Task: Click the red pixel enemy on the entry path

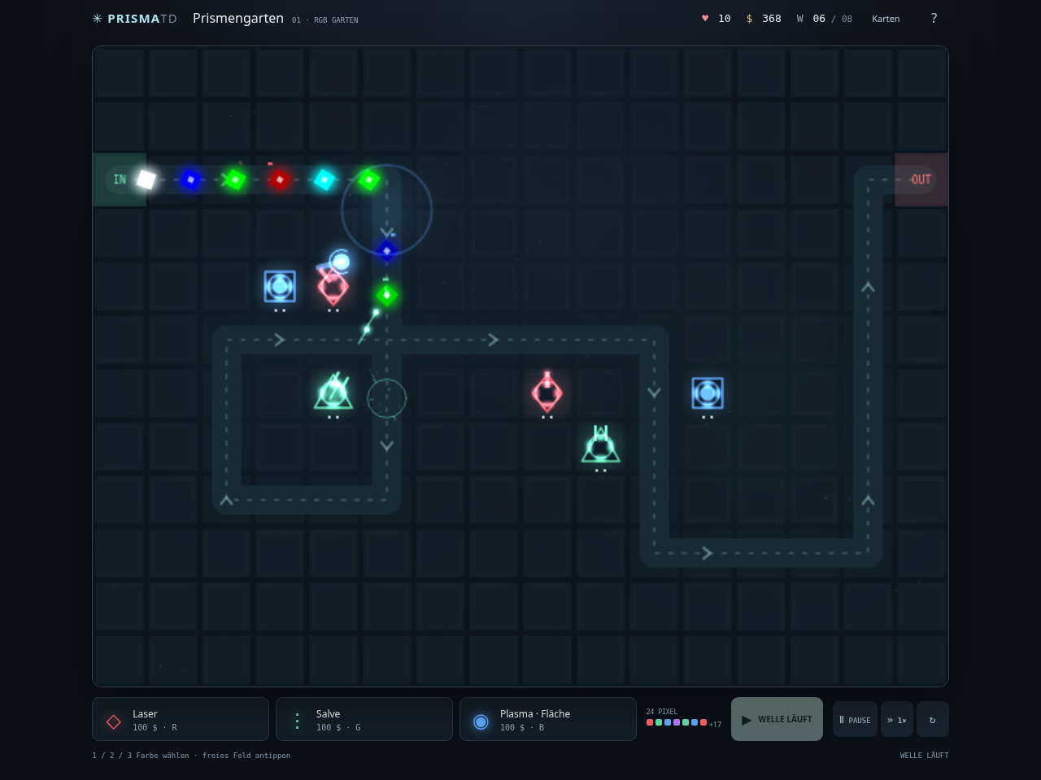Action: (280, 180)
